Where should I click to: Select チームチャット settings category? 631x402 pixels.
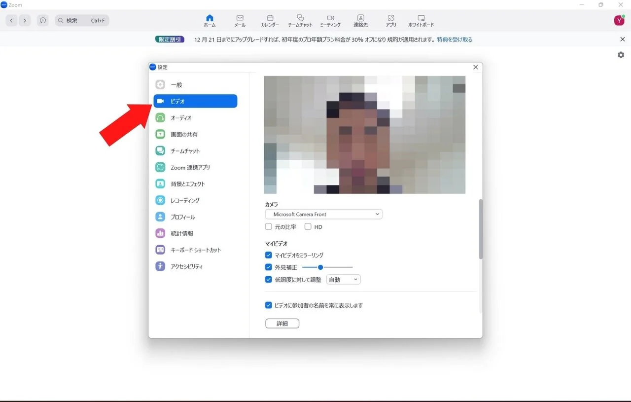click(x=195, y=151)
